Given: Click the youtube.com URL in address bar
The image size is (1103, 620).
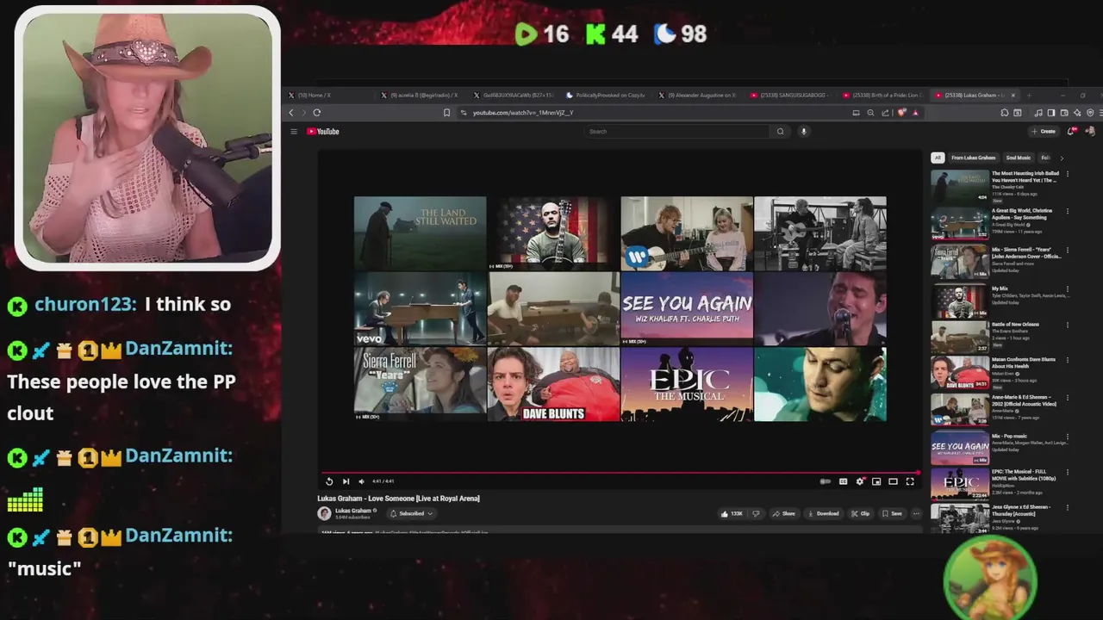Looking at the screenshot, I should [523, 113].
